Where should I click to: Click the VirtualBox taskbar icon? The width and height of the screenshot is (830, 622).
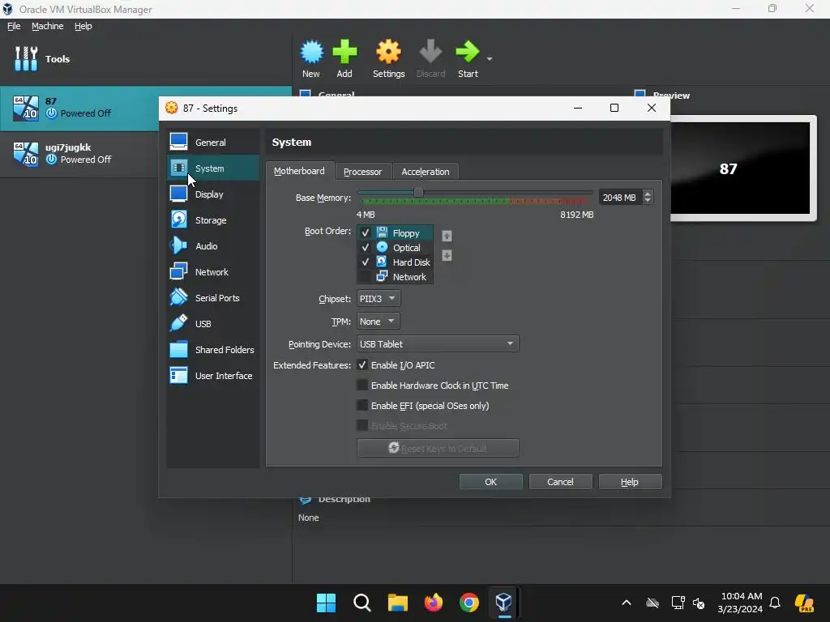tap(504, 603)
